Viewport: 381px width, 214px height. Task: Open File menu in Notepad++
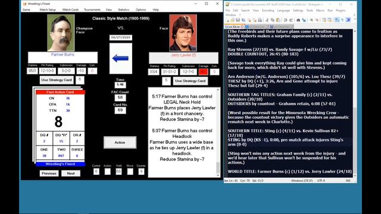pos(227,11)
